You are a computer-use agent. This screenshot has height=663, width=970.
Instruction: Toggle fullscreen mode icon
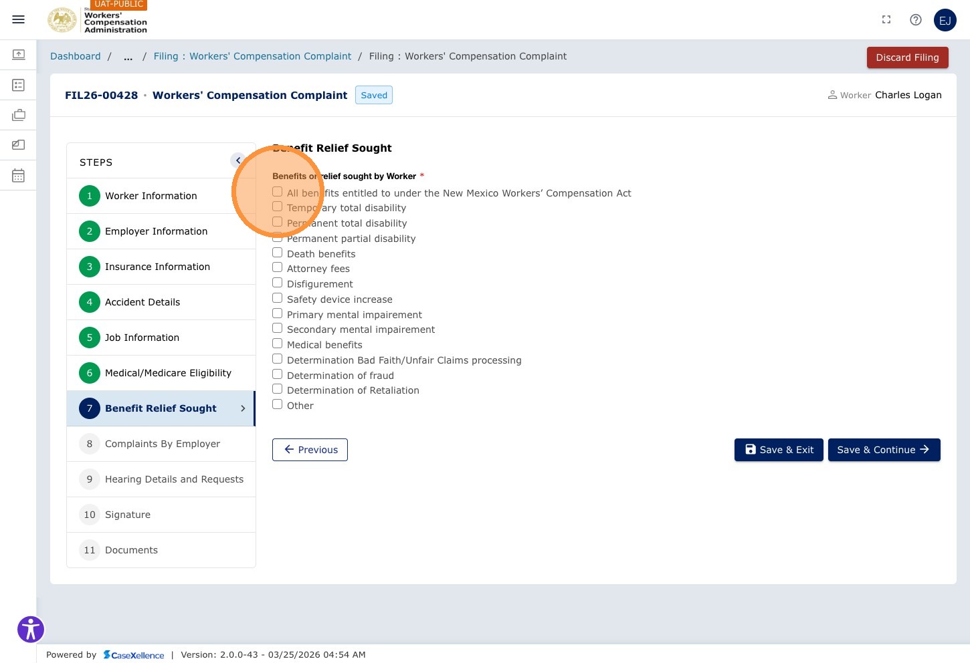click(886, 19)
